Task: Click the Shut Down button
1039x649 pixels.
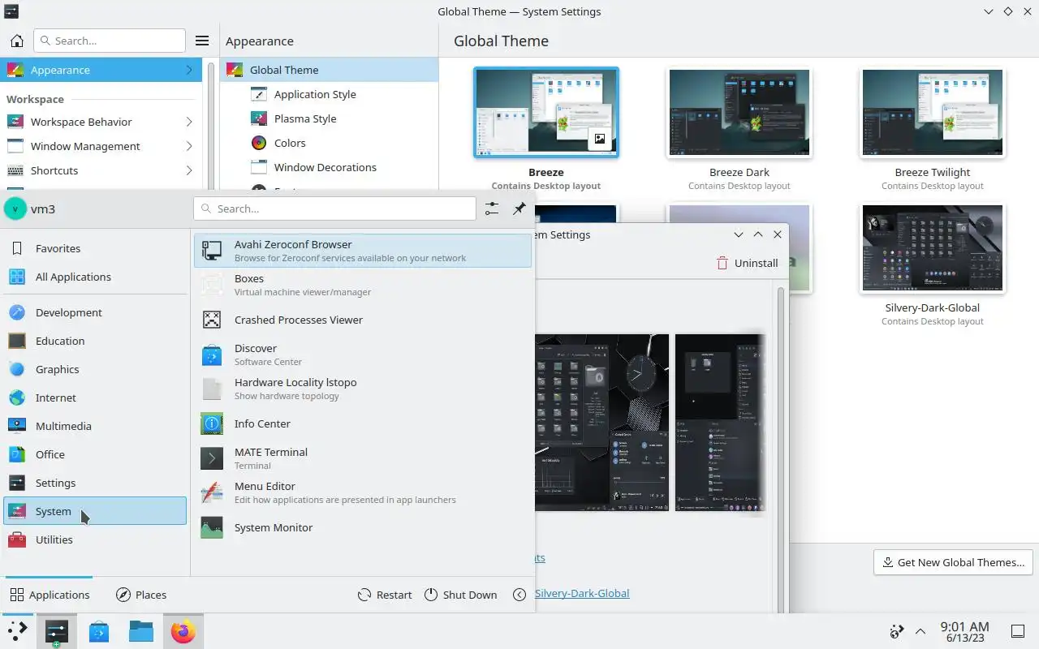Action: pyautogui.click(x=460, y=595)
